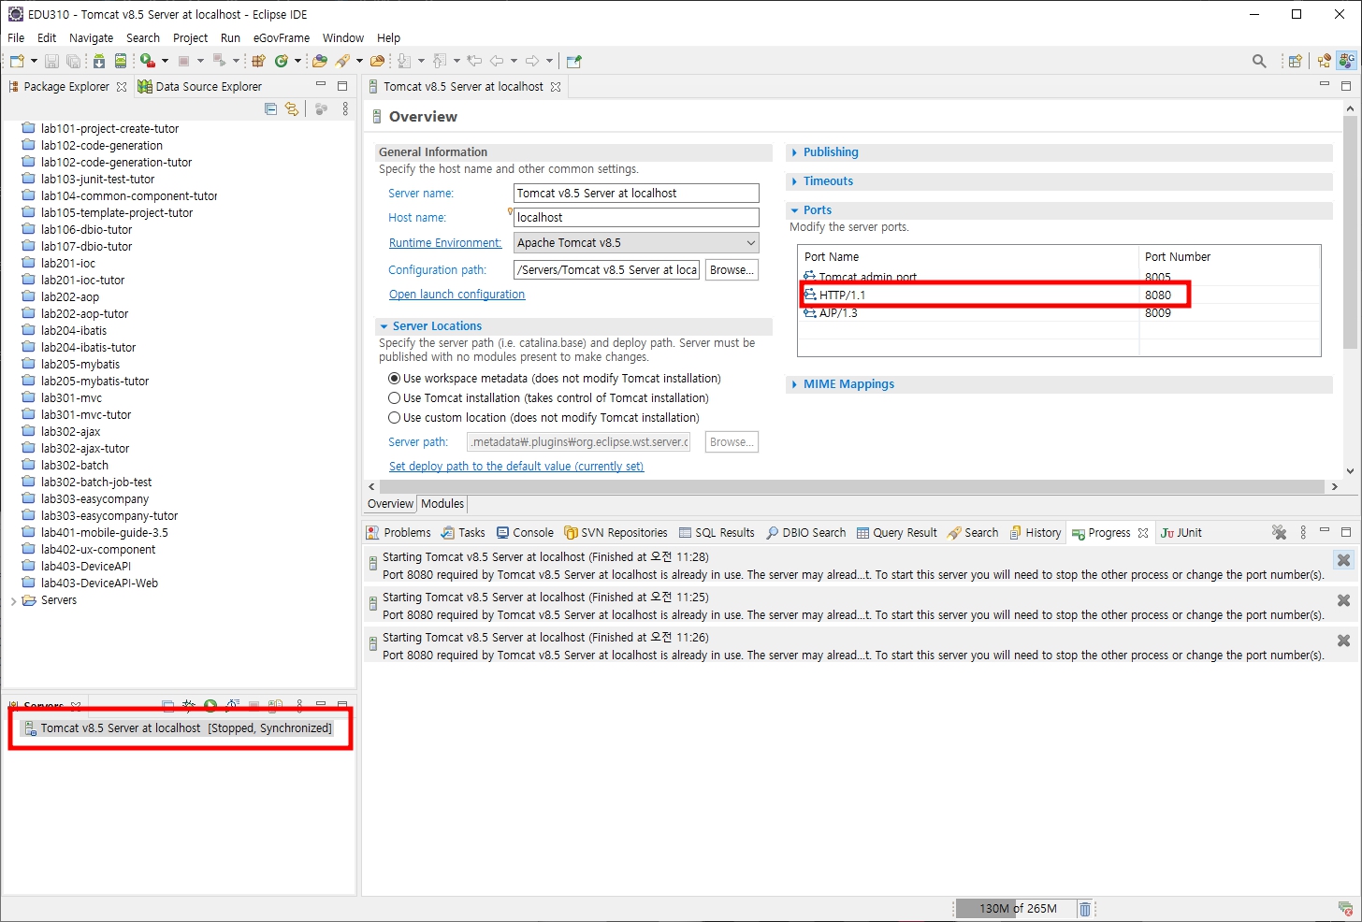Open the File menu
The image size is (1362, 922).
(16, 37)
